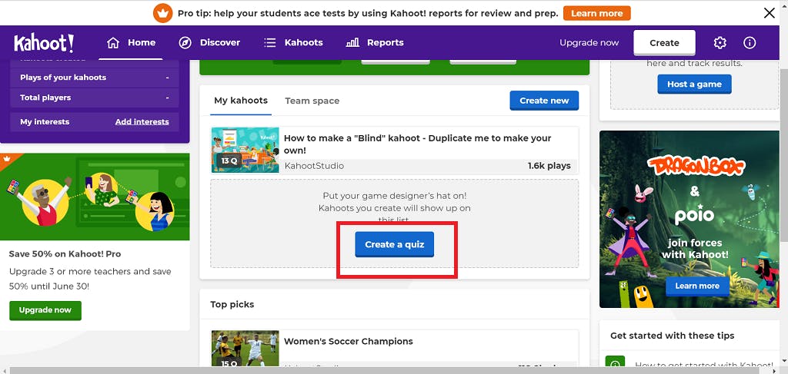Click the 1.6k plays text

point(549,166)
